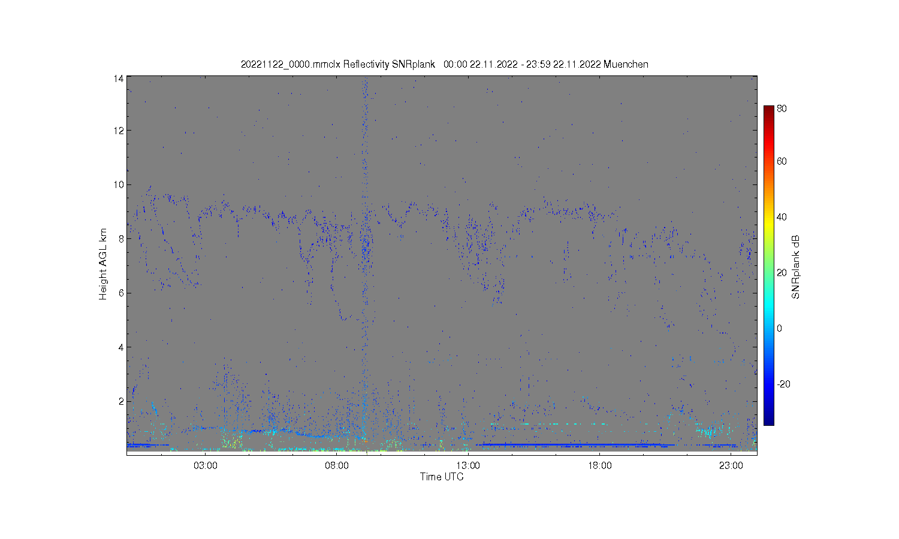Click the 6 km height tick label

pyautogui.click(x=122, y=293)
